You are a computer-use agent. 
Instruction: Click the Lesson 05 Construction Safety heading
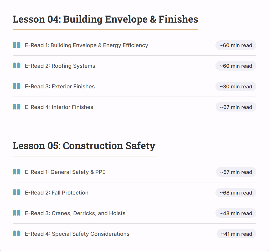click(x=84, y=146)
